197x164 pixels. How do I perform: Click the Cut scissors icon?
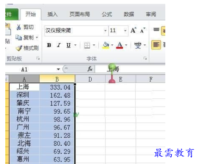click(19, 27)
